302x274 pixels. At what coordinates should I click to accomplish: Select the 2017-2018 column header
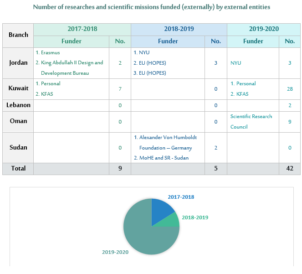pyautogui.click(x=82, y=29)
